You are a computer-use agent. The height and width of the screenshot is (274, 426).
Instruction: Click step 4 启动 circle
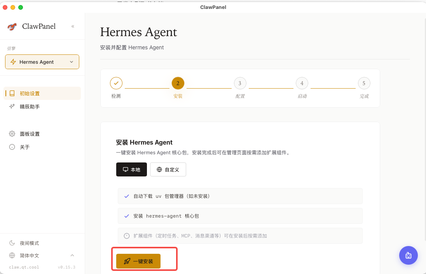(302, 84)
